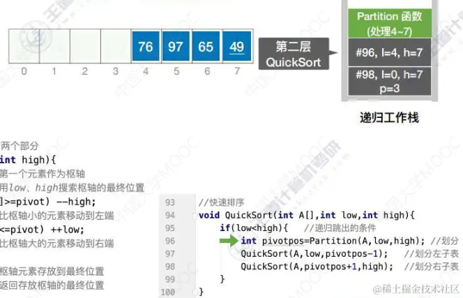463x298 pixels.
Task: Click 'QuickSort(A,pivotpos+1,high);' statement
Action: click(x=317, y=267)
